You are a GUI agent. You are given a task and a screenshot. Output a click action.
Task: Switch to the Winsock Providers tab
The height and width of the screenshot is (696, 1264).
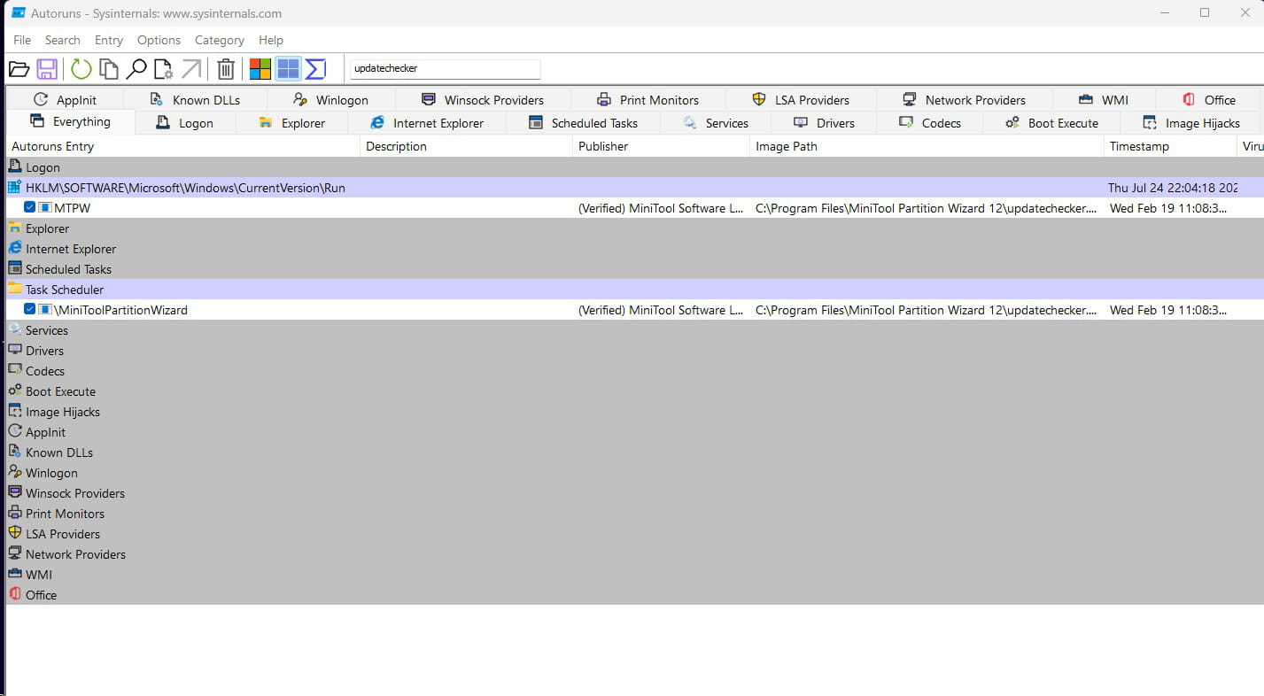tap(483, 100)
